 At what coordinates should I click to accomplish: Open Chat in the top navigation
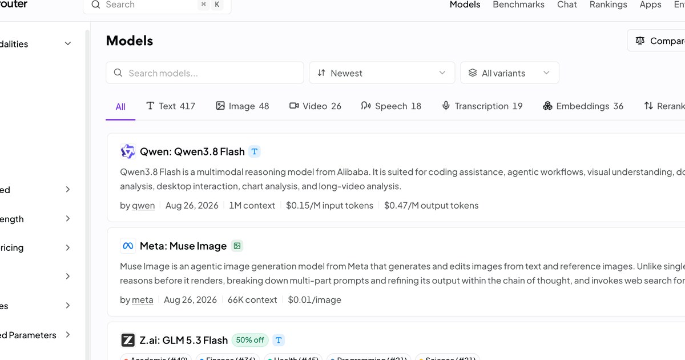(x=567, y=5)
